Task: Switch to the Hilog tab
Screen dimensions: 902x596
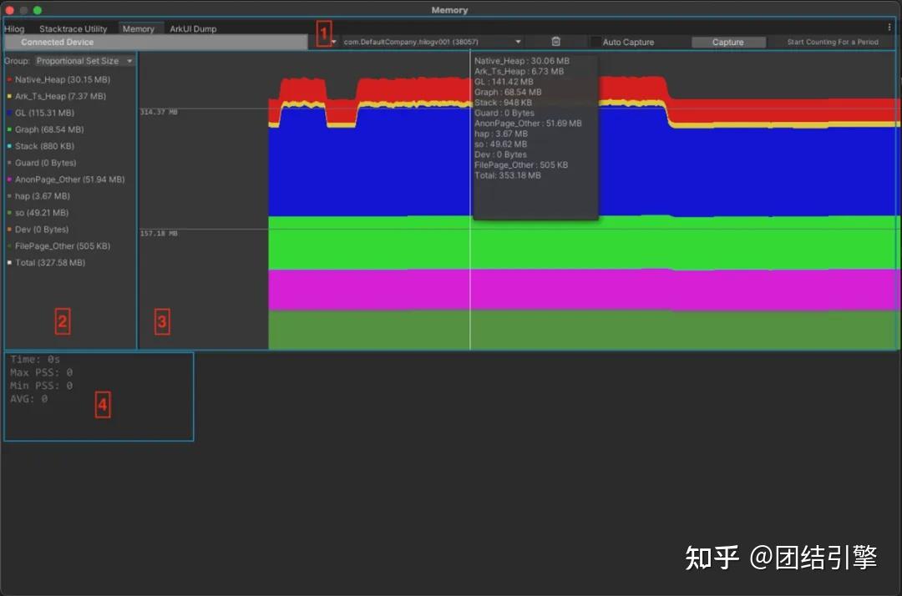Action: tap(13, 28)
